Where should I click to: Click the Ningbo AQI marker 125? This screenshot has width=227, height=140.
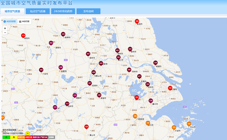pos(174,128)
